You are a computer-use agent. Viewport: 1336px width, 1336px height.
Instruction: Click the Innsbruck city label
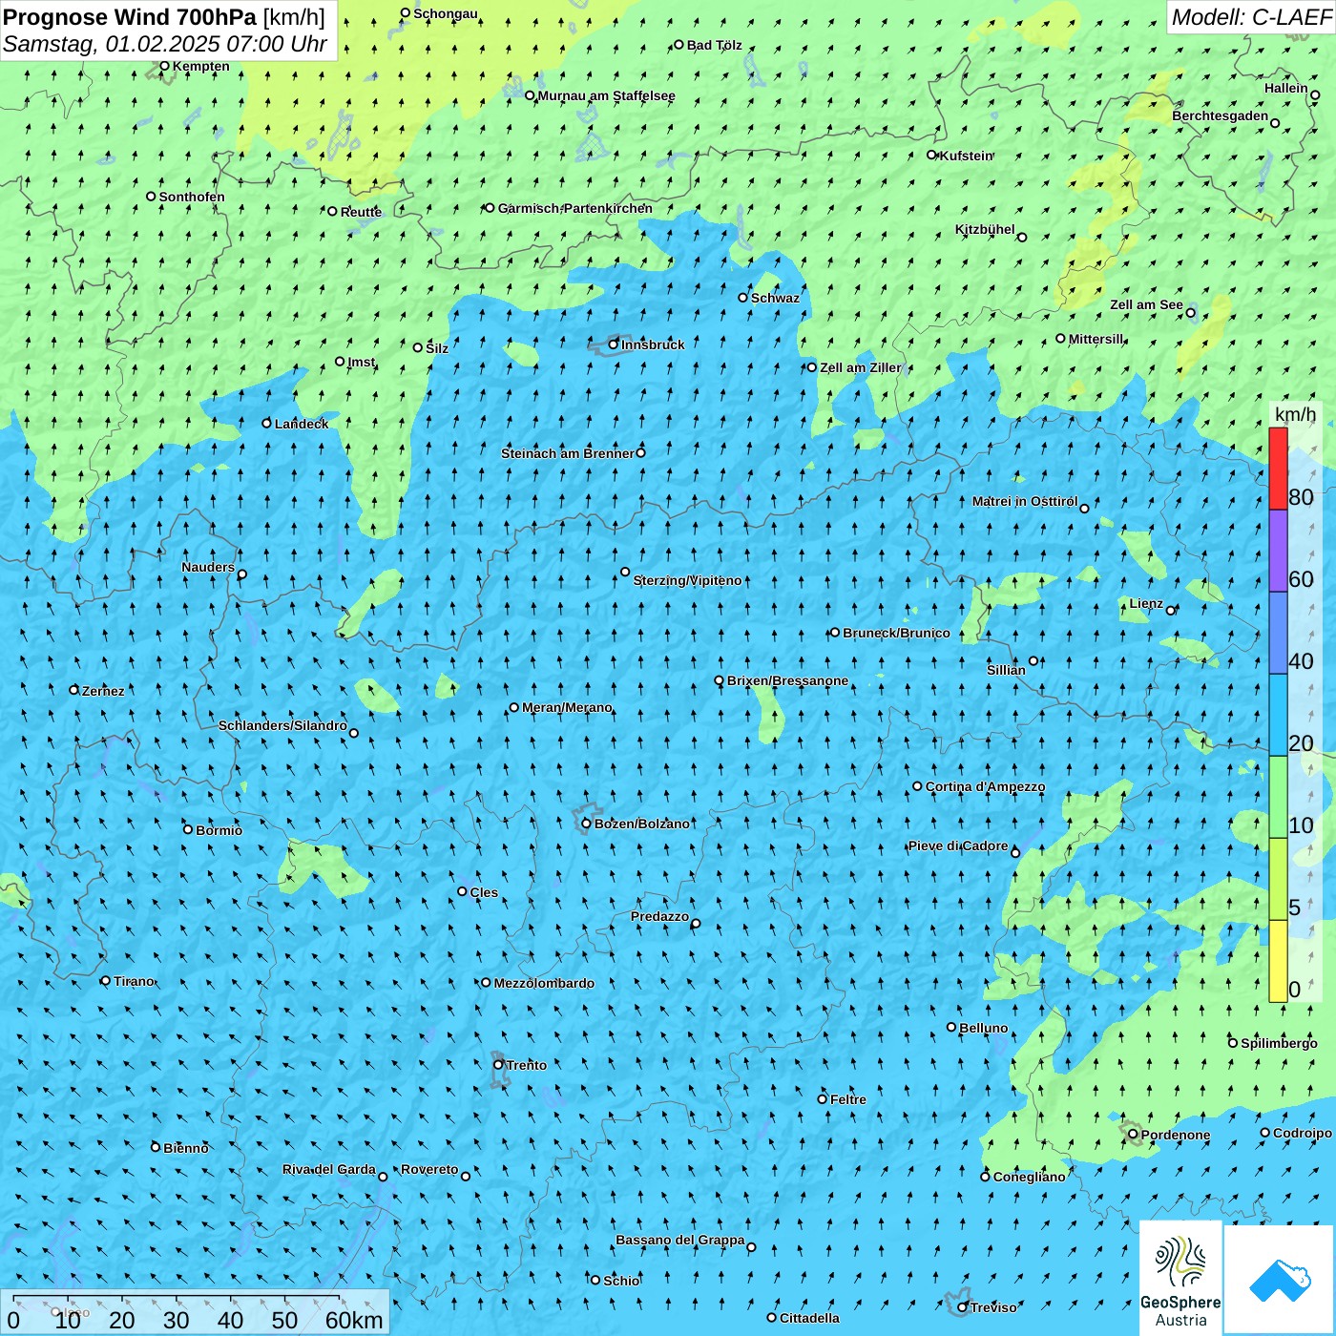click(x=653, y=344)
